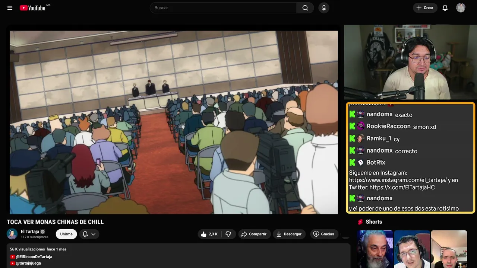Click the verified badge next to El Tartaja
The height and width of the screenshot is (268, 477).
[x=42, y=232]
